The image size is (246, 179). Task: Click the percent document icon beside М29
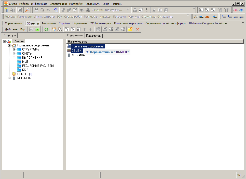(105, 29)
